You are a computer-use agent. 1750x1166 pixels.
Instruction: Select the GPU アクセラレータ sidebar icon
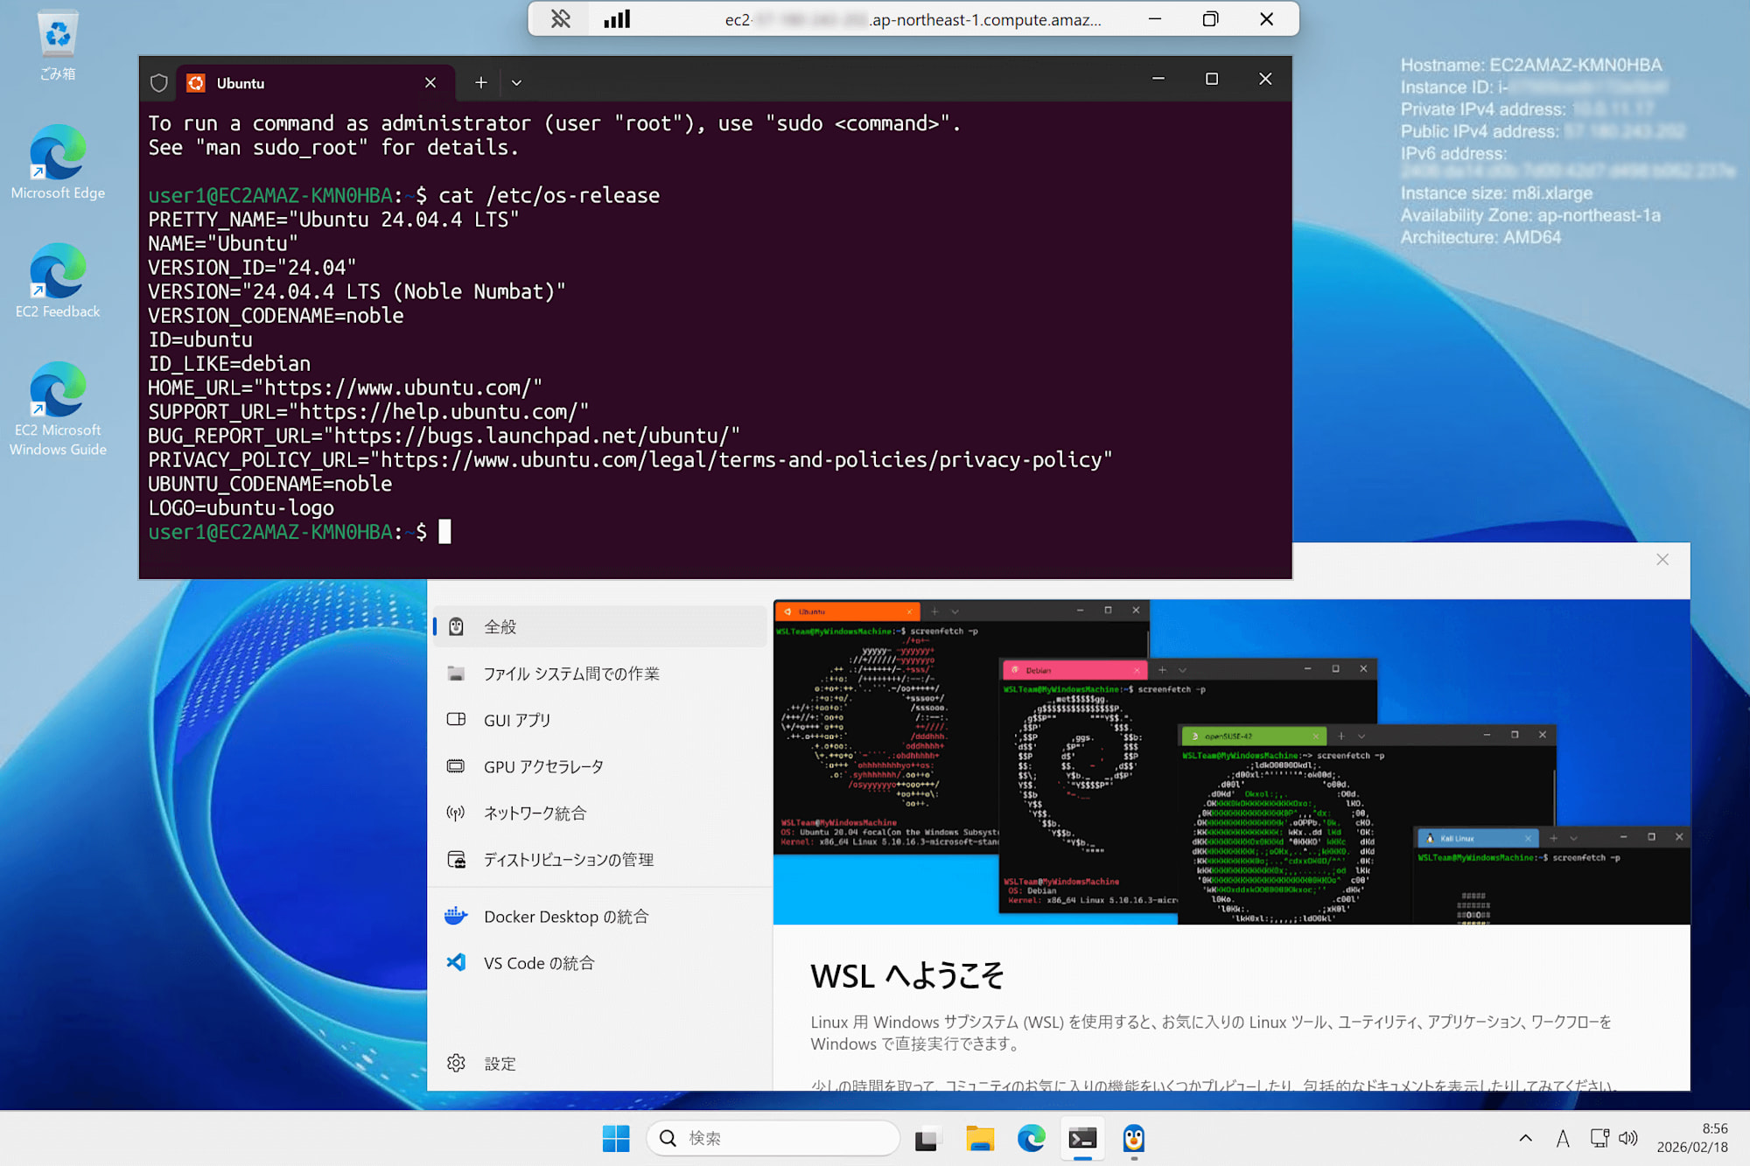click(457, 765)
